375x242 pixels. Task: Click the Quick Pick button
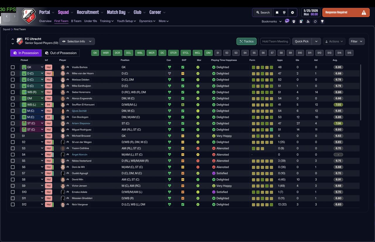(302, 41)
